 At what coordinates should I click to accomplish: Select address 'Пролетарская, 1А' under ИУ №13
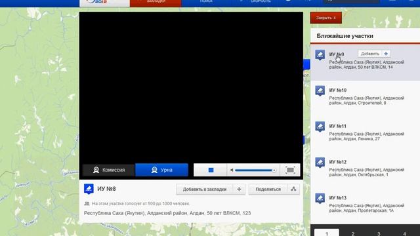coord(376,210)
